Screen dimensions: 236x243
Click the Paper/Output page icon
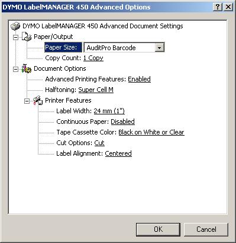coord(27,37)
